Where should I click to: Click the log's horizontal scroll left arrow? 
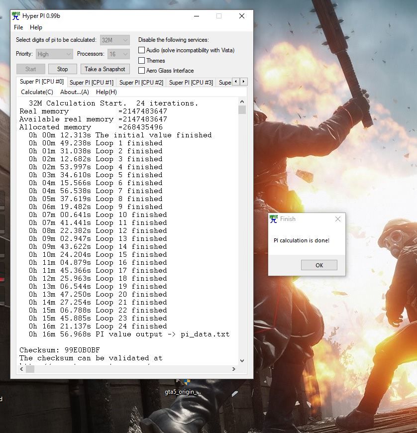click(x=21, y=369)
